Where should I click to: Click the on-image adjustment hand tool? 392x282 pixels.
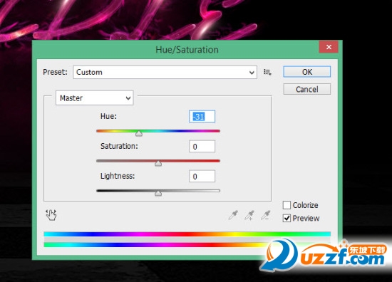click(51, 215)
